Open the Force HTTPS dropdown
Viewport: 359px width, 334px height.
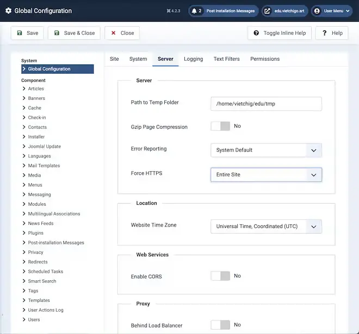[266, 175]
